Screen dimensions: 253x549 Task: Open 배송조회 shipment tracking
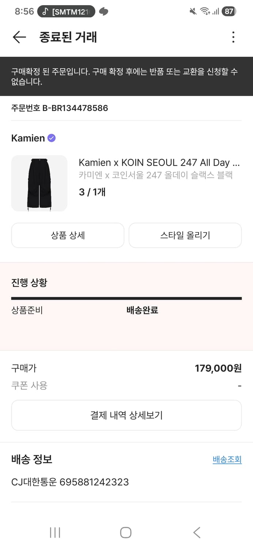227,459
